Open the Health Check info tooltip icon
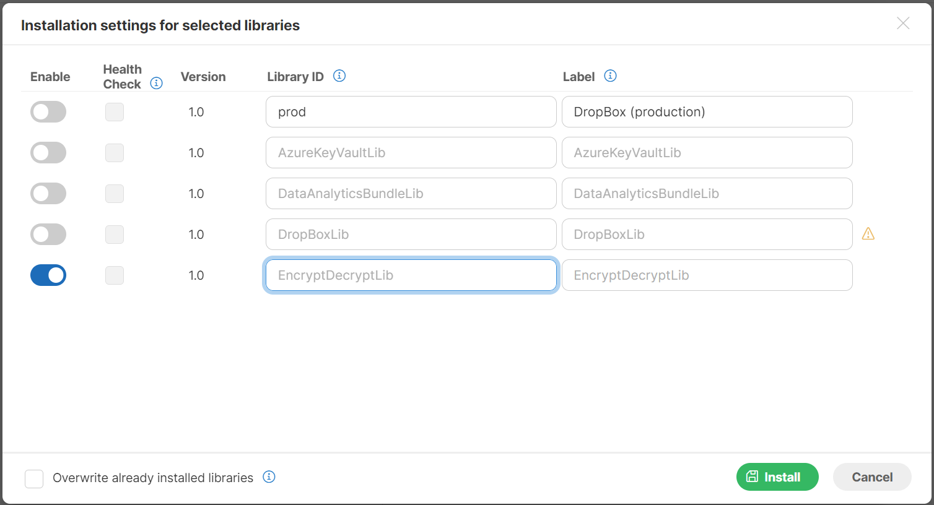Screen dimensions: 934x505 pyautogui.click(x=156, y=82)
